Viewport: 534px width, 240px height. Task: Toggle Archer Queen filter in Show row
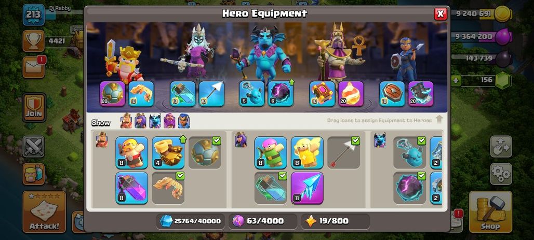click(140, 121)
